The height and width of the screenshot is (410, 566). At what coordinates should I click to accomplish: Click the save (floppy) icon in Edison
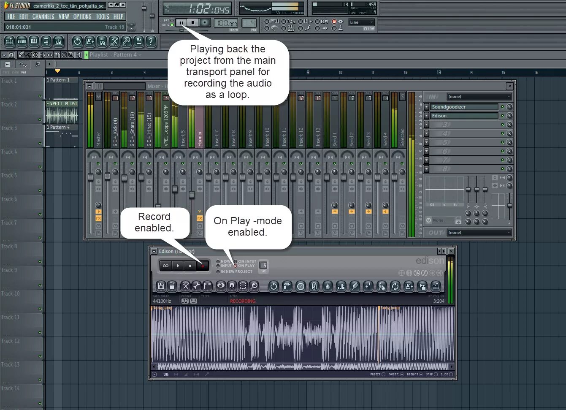pyautogui.click(x=161, y=286)
